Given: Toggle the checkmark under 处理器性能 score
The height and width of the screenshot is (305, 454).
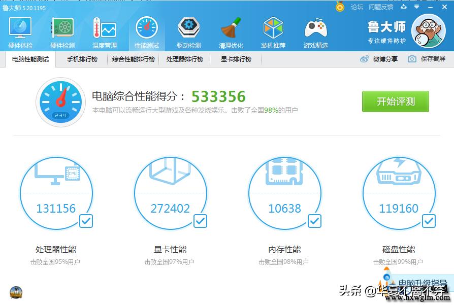Looking at the screenshot, I should 86,221.
